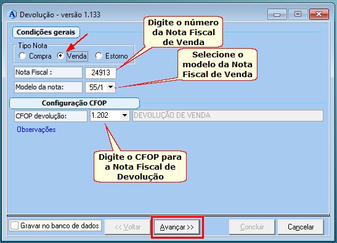Screen dimensions: 337x243
Task: Click the Devolução app icon in title bar
Action: coord(12,15)
